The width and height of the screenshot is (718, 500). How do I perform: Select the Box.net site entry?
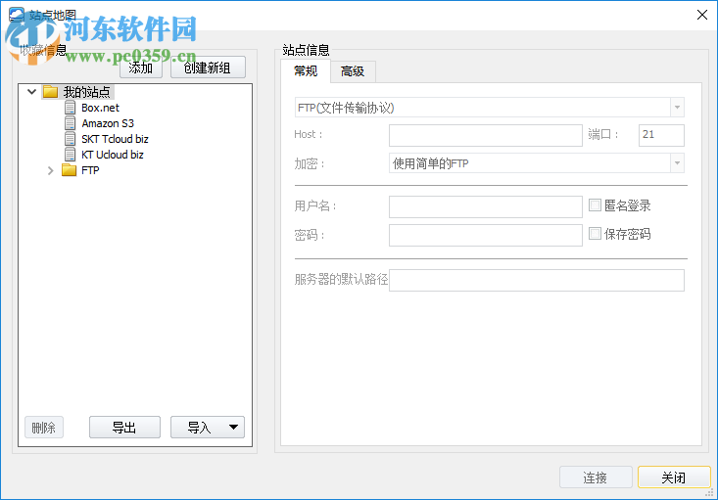coord(100,108)
